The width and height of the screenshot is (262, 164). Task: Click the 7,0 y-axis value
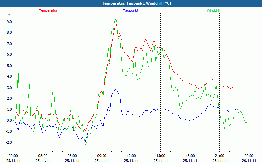pyautogui.click(x=9, y=43)
